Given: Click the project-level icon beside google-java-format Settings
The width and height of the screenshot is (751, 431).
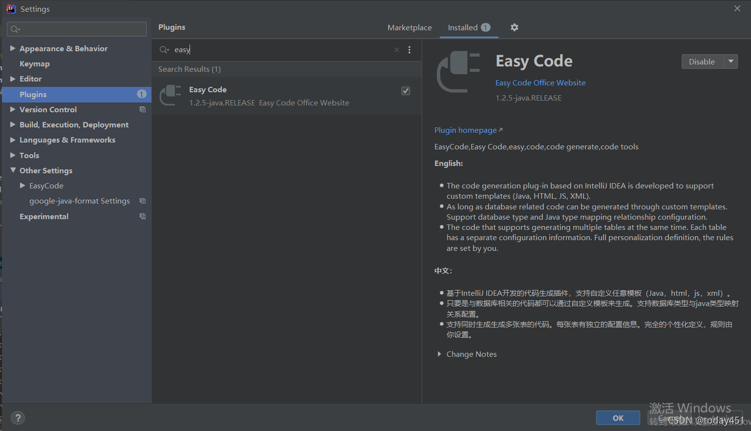Looking at the screenshot, I should [x=143, y=201].
